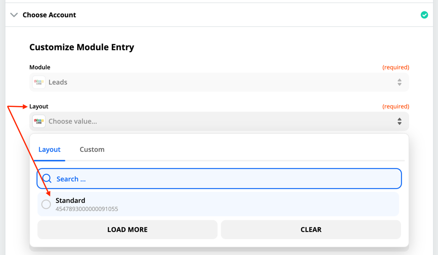Click the Customize Module Entry heading
This screenshot has width=438, height=255.
click(81, 47)
